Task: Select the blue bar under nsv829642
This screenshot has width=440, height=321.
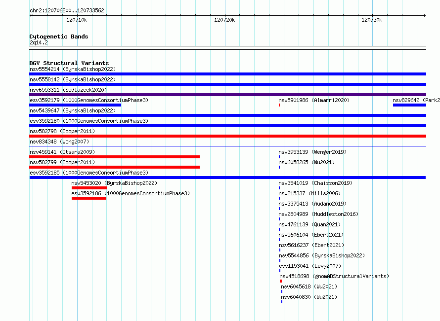Action: [x=409, y=105]
